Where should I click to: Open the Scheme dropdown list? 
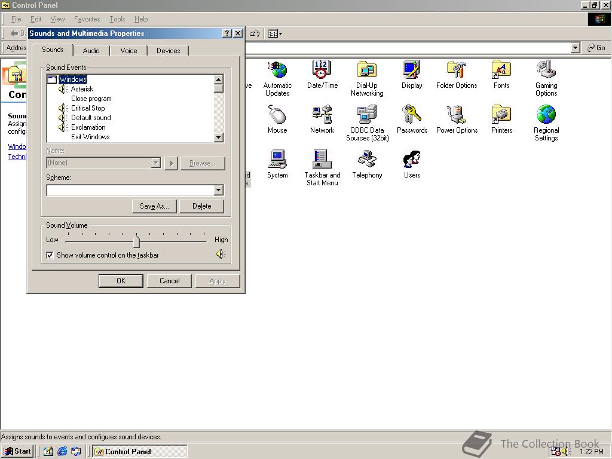pos(219,190)
